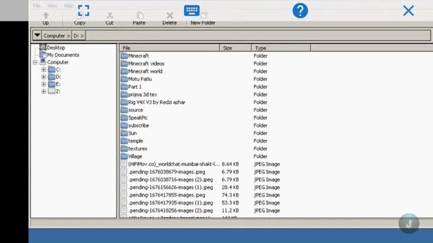Select the Z: network drive icon
Viewport: 433px width, 243px height.
pyautogui.click(x=51, y=91)
